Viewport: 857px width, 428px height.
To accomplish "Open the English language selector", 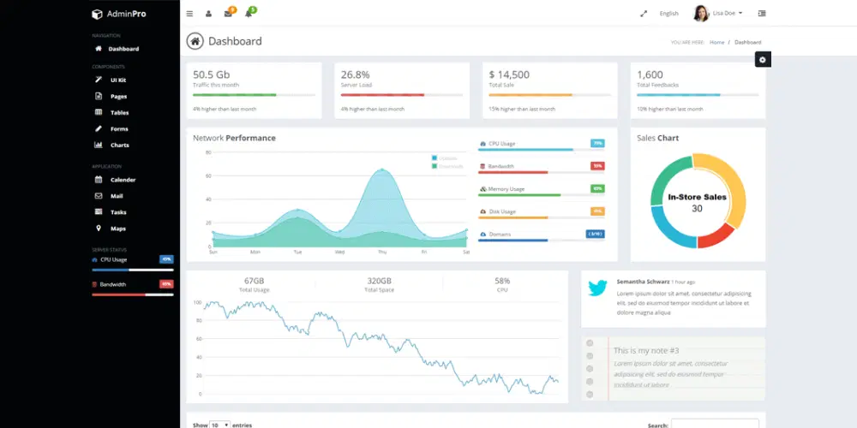I will pyautogui.click(x=669, y=14).
